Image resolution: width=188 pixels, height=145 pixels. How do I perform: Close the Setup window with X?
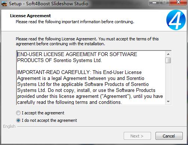178,3
